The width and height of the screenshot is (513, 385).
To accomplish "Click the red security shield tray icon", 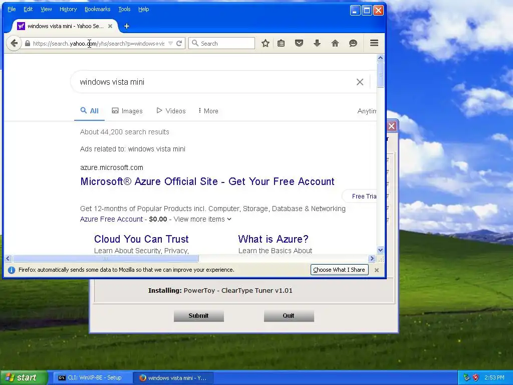I will coord(476,378).
